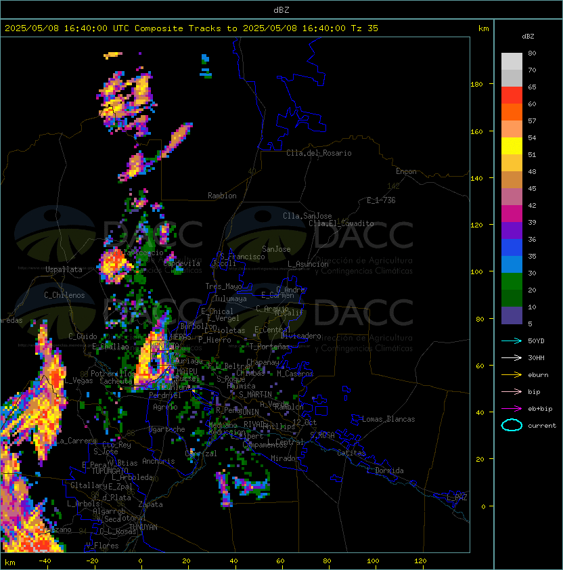Click the 'Clla.del_Rosario' map label

click(319, 153)
